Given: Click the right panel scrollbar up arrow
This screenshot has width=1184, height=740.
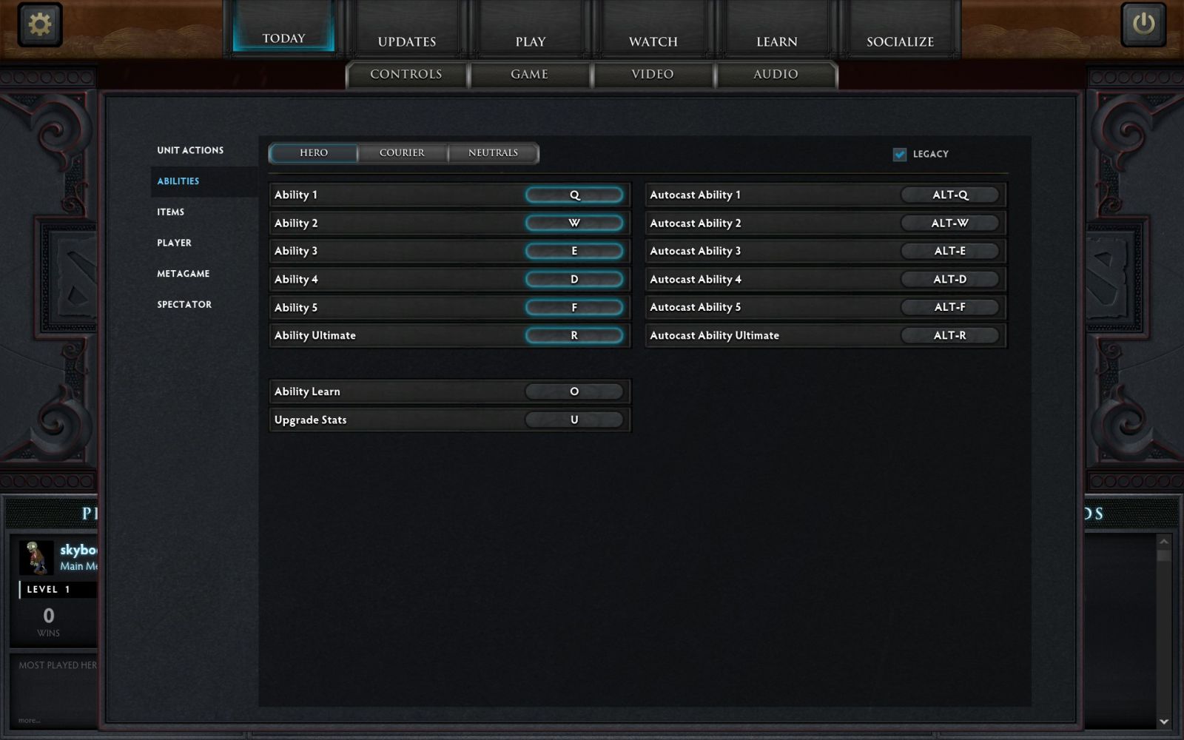Looking at the screenshot, I should [1164, 541].
